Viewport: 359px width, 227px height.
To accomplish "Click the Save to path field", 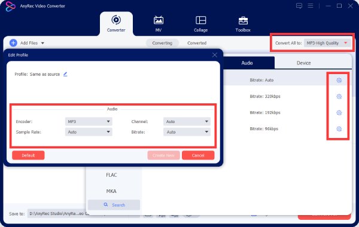I will (x=59, y=213).
